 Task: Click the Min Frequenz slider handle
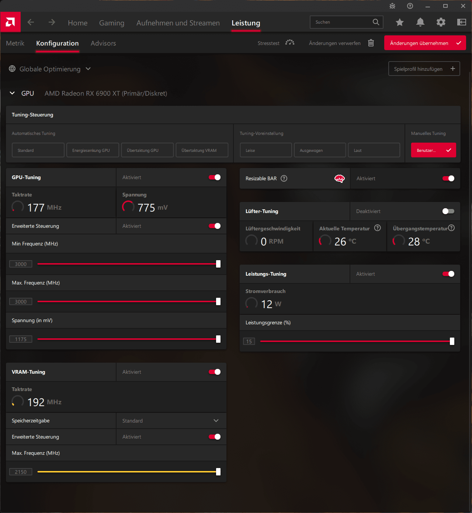pos(218,264)
